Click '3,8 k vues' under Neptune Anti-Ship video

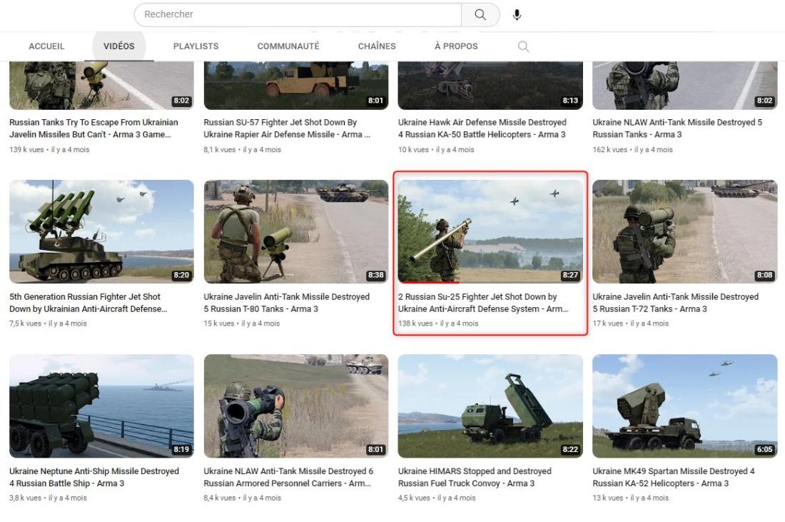[x=26, y=498]
